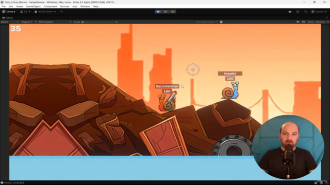Click the Impaler name label

point(230,73)
